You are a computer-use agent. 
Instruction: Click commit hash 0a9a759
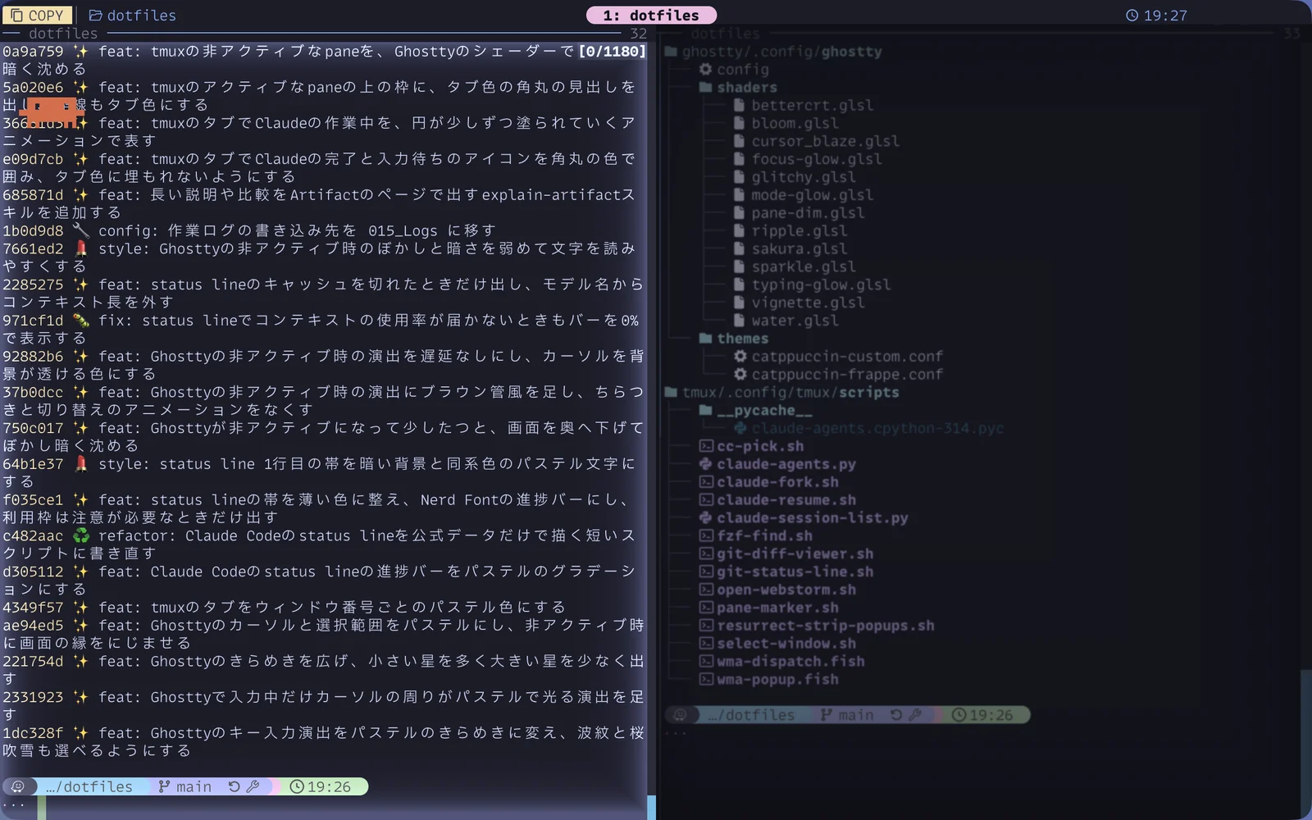(33, 51)
